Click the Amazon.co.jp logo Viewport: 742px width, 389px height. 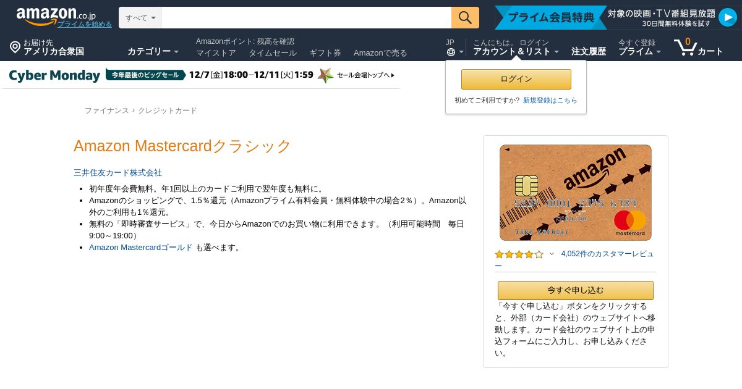56,16
